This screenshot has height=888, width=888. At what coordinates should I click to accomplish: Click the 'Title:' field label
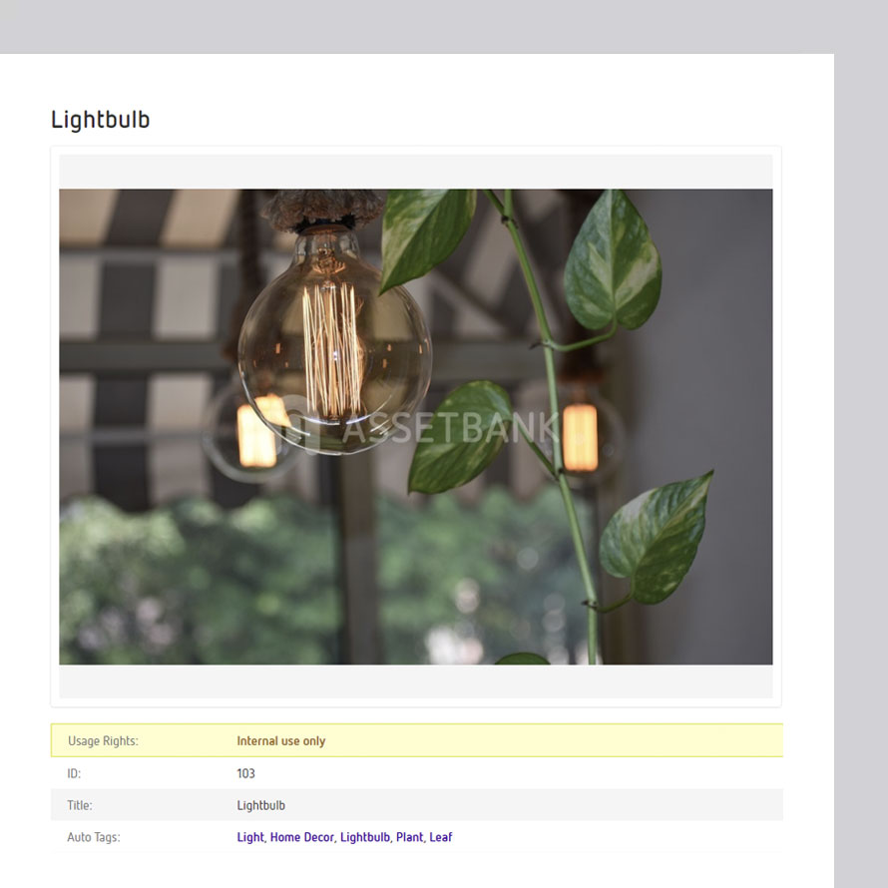click(x=80, y=805)
